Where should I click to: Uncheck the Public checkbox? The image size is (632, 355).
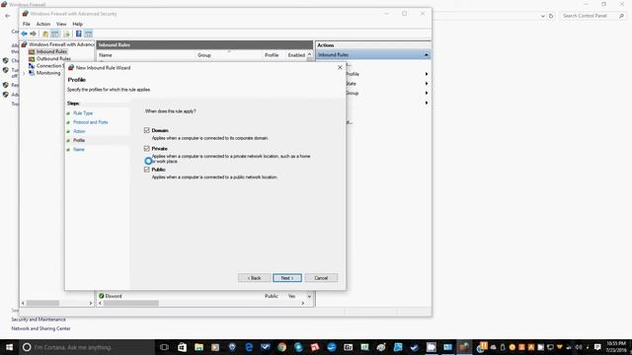click(x=147, y=170)
